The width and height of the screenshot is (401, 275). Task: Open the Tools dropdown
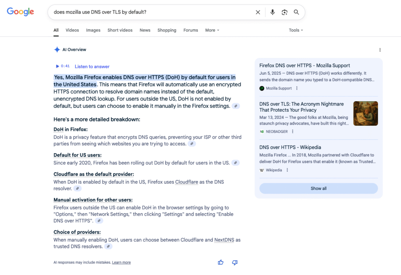coord(296,30)
